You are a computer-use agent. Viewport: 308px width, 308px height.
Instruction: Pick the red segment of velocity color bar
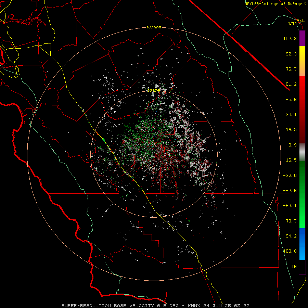(302, 110)
